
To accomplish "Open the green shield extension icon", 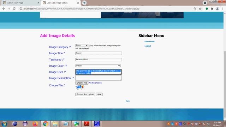I will 207,8.
